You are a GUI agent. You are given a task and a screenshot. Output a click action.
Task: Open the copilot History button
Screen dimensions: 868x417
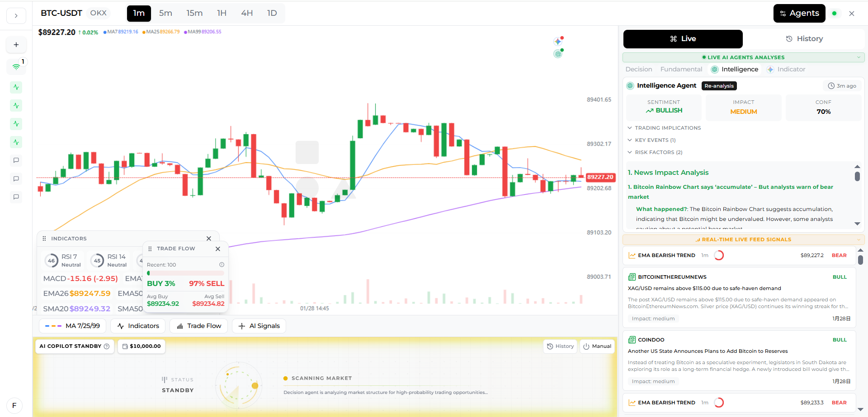point(560,347)
